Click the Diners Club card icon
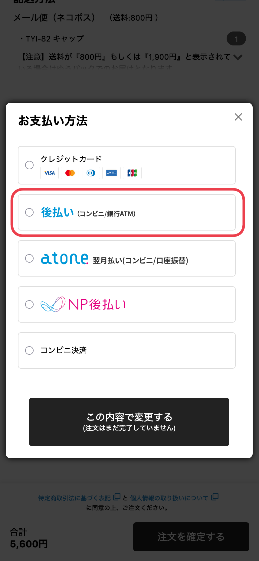The height and width of the screenshot is (561, 259). point(91,173)
